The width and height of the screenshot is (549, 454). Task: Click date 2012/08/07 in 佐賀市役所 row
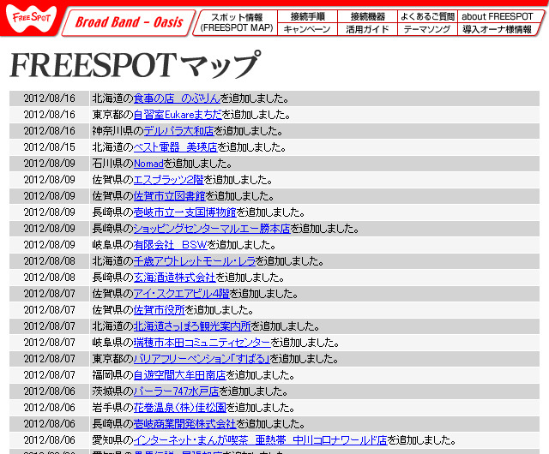click(50, 310)
